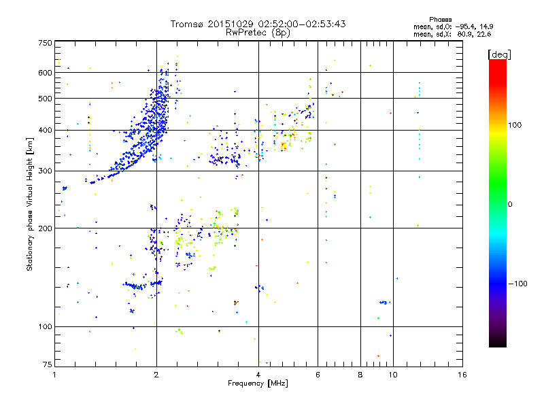
Task: Click the x-axis '1' tick label
Action: point(54,375)
